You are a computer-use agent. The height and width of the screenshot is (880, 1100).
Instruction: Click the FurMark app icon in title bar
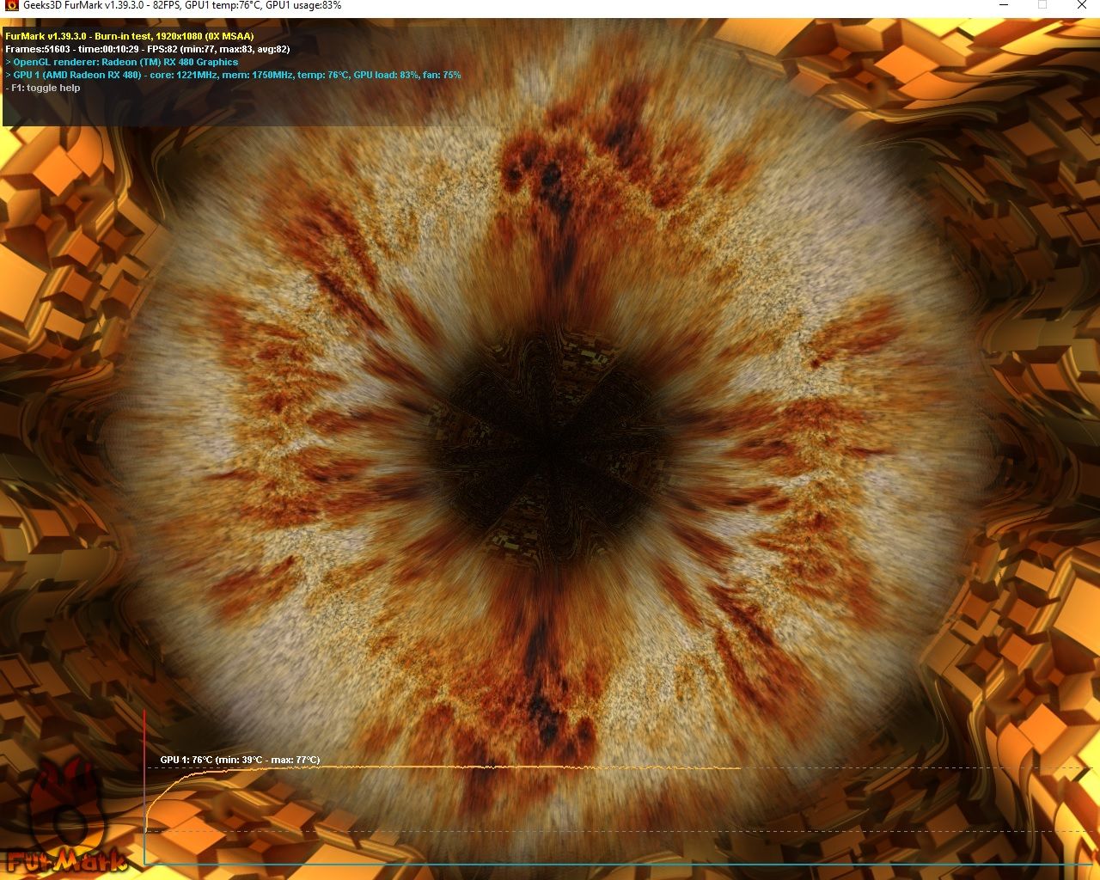pos(11,6)
